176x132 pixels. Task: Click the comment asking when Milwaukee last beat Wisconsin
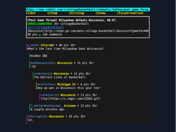point(65,49)
